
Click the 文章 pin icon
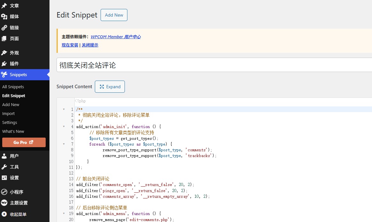(4, 5)
